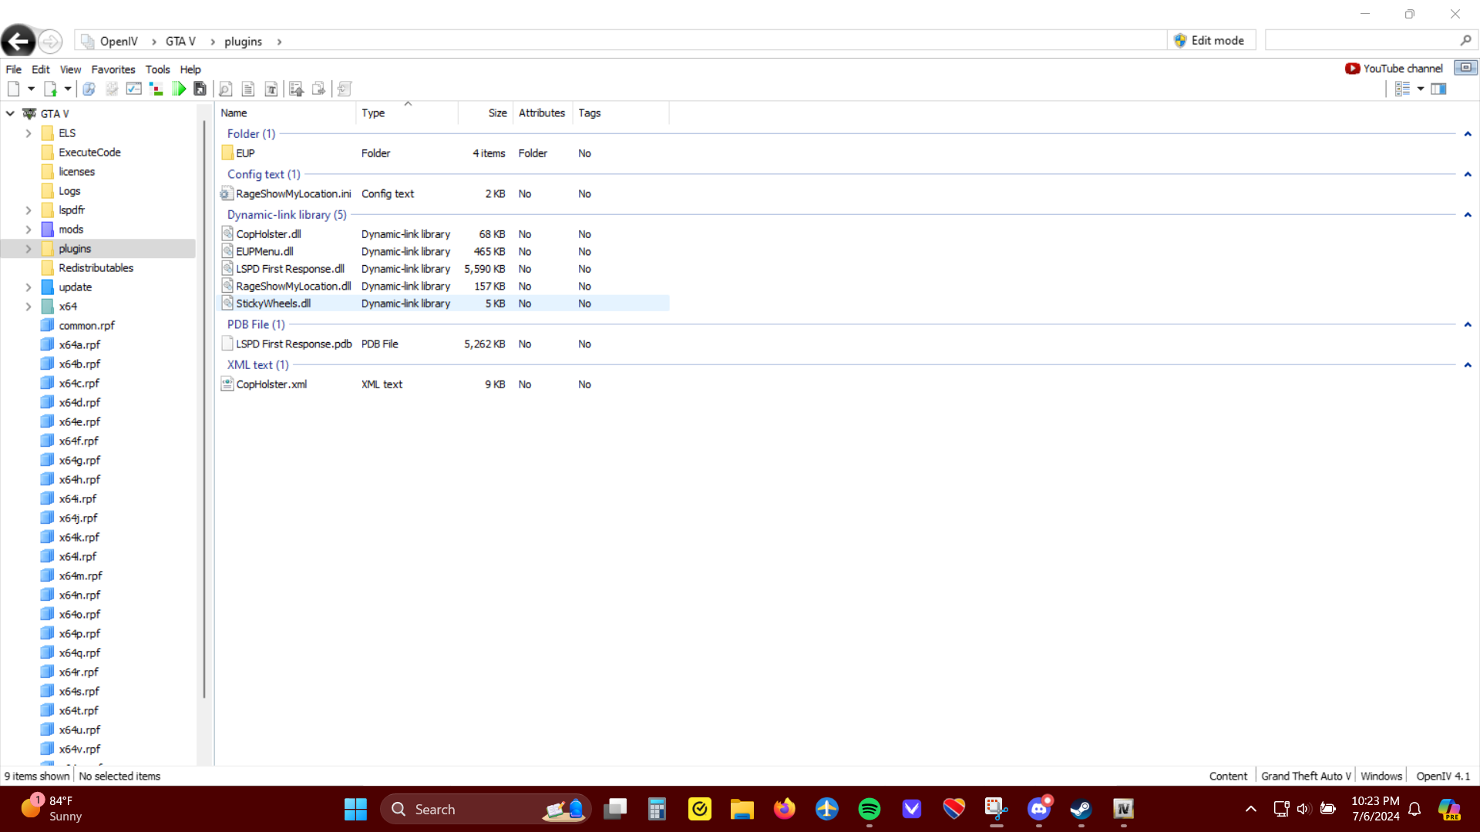Screen dimensions: 1480x832
Task: Expand the mods tree node
Action: (29, 230)
